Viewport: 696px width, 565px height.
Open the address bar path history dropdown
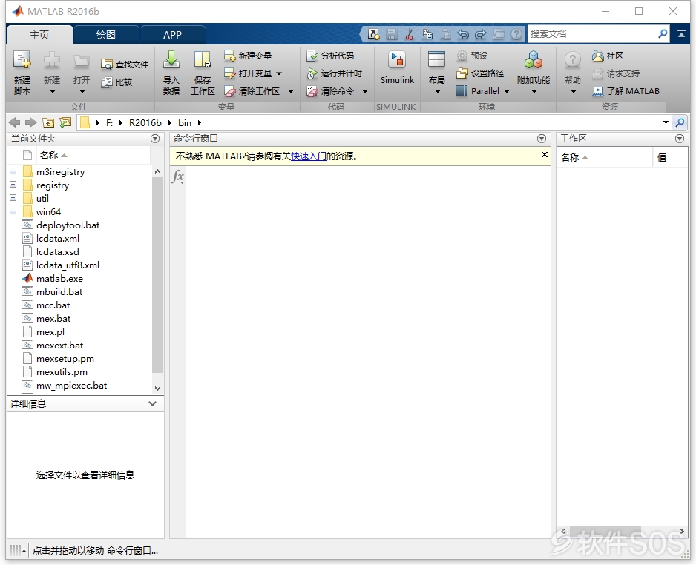click(x=666, y=123)
